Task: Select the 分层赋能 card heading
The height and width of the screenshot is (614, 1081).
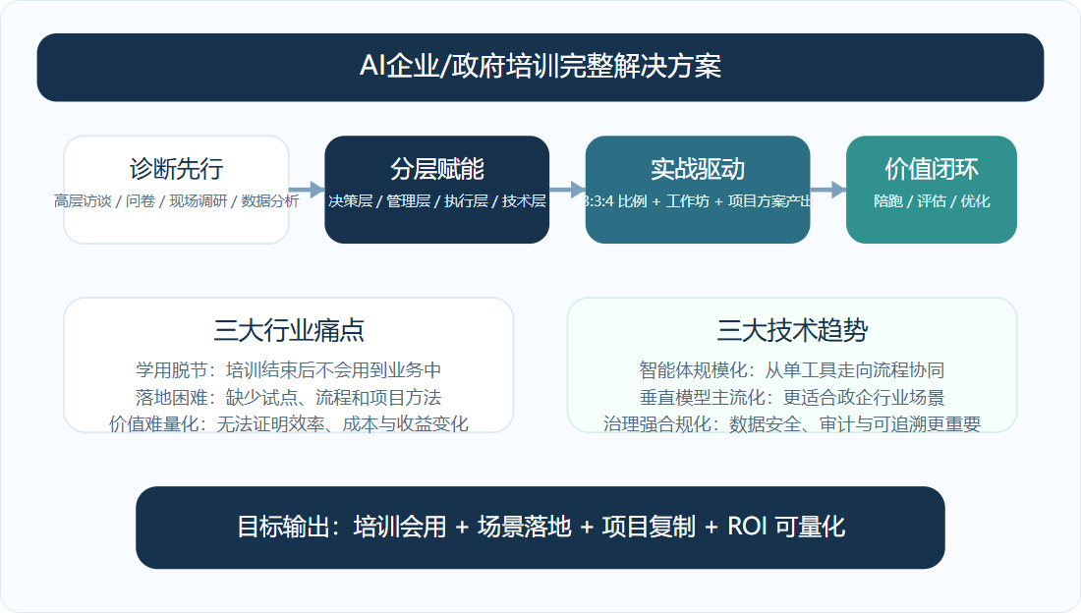Action: tap(437, 169)
